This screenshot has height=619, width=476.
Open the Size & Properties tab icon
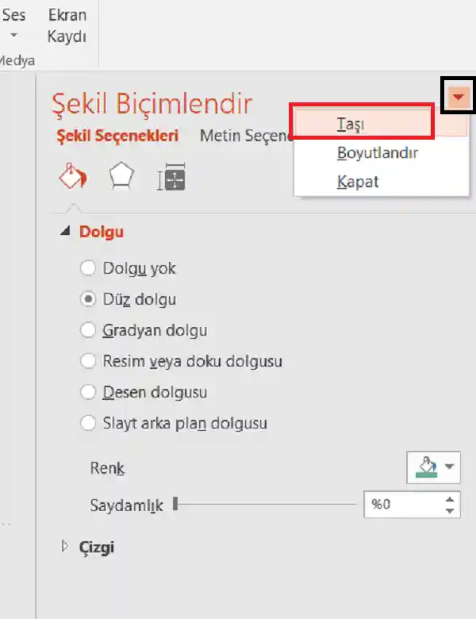tap(171, 177)
